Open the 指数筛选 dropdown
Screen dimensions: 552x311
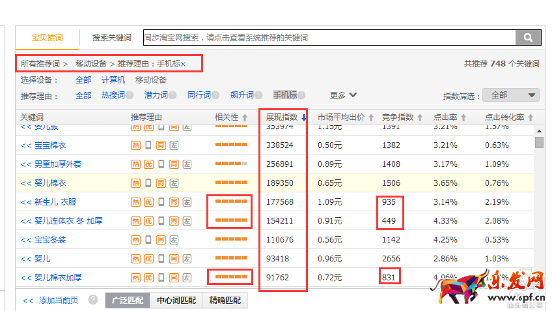click(510, 95)
